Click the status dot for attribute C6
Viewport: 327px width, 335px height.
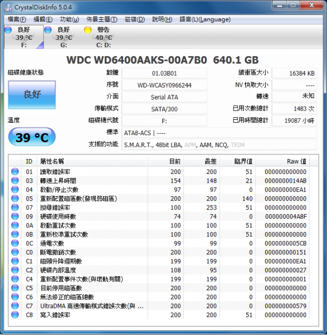pyautogui.click(x=15, y=297)
